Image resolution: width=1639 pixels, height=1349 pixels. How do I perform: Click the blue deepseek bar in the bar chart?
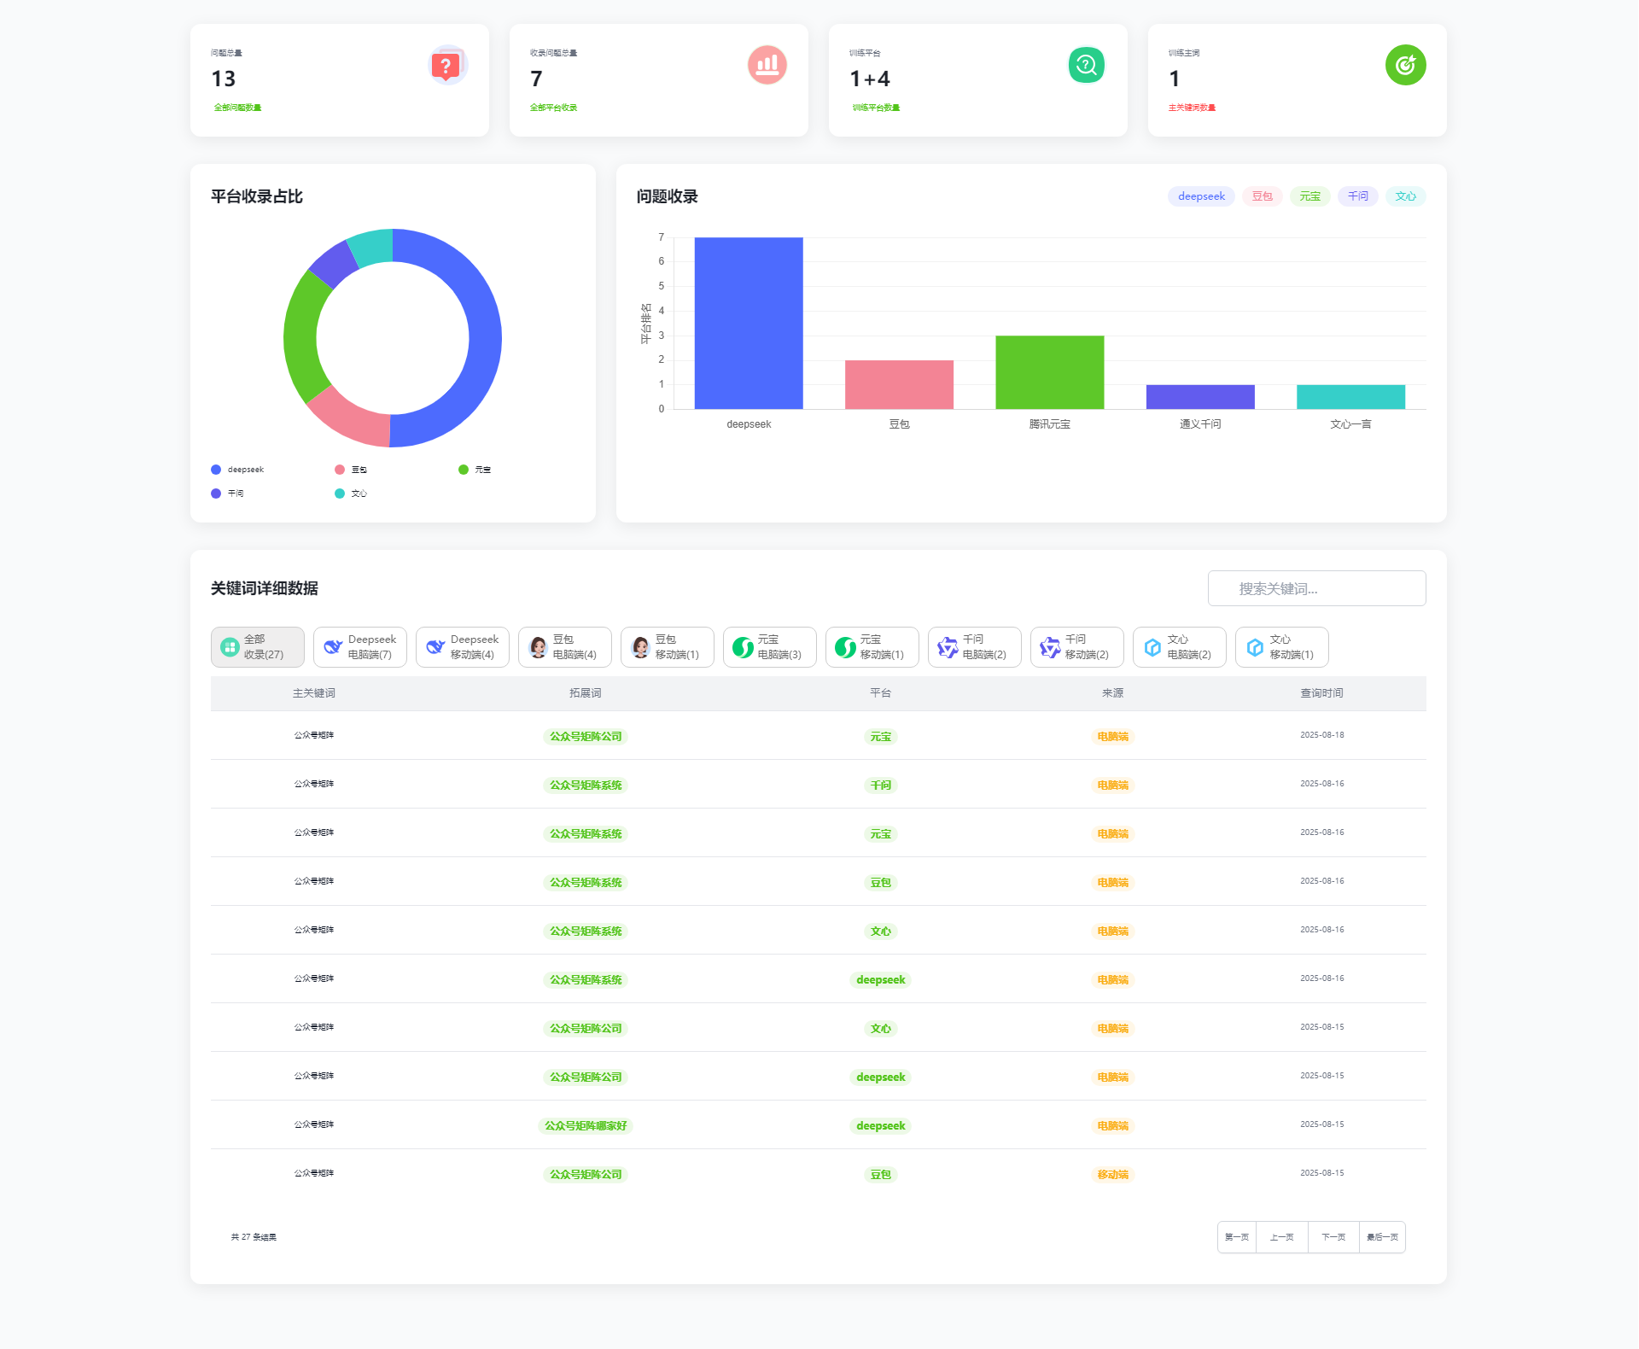tap(749, 323)
